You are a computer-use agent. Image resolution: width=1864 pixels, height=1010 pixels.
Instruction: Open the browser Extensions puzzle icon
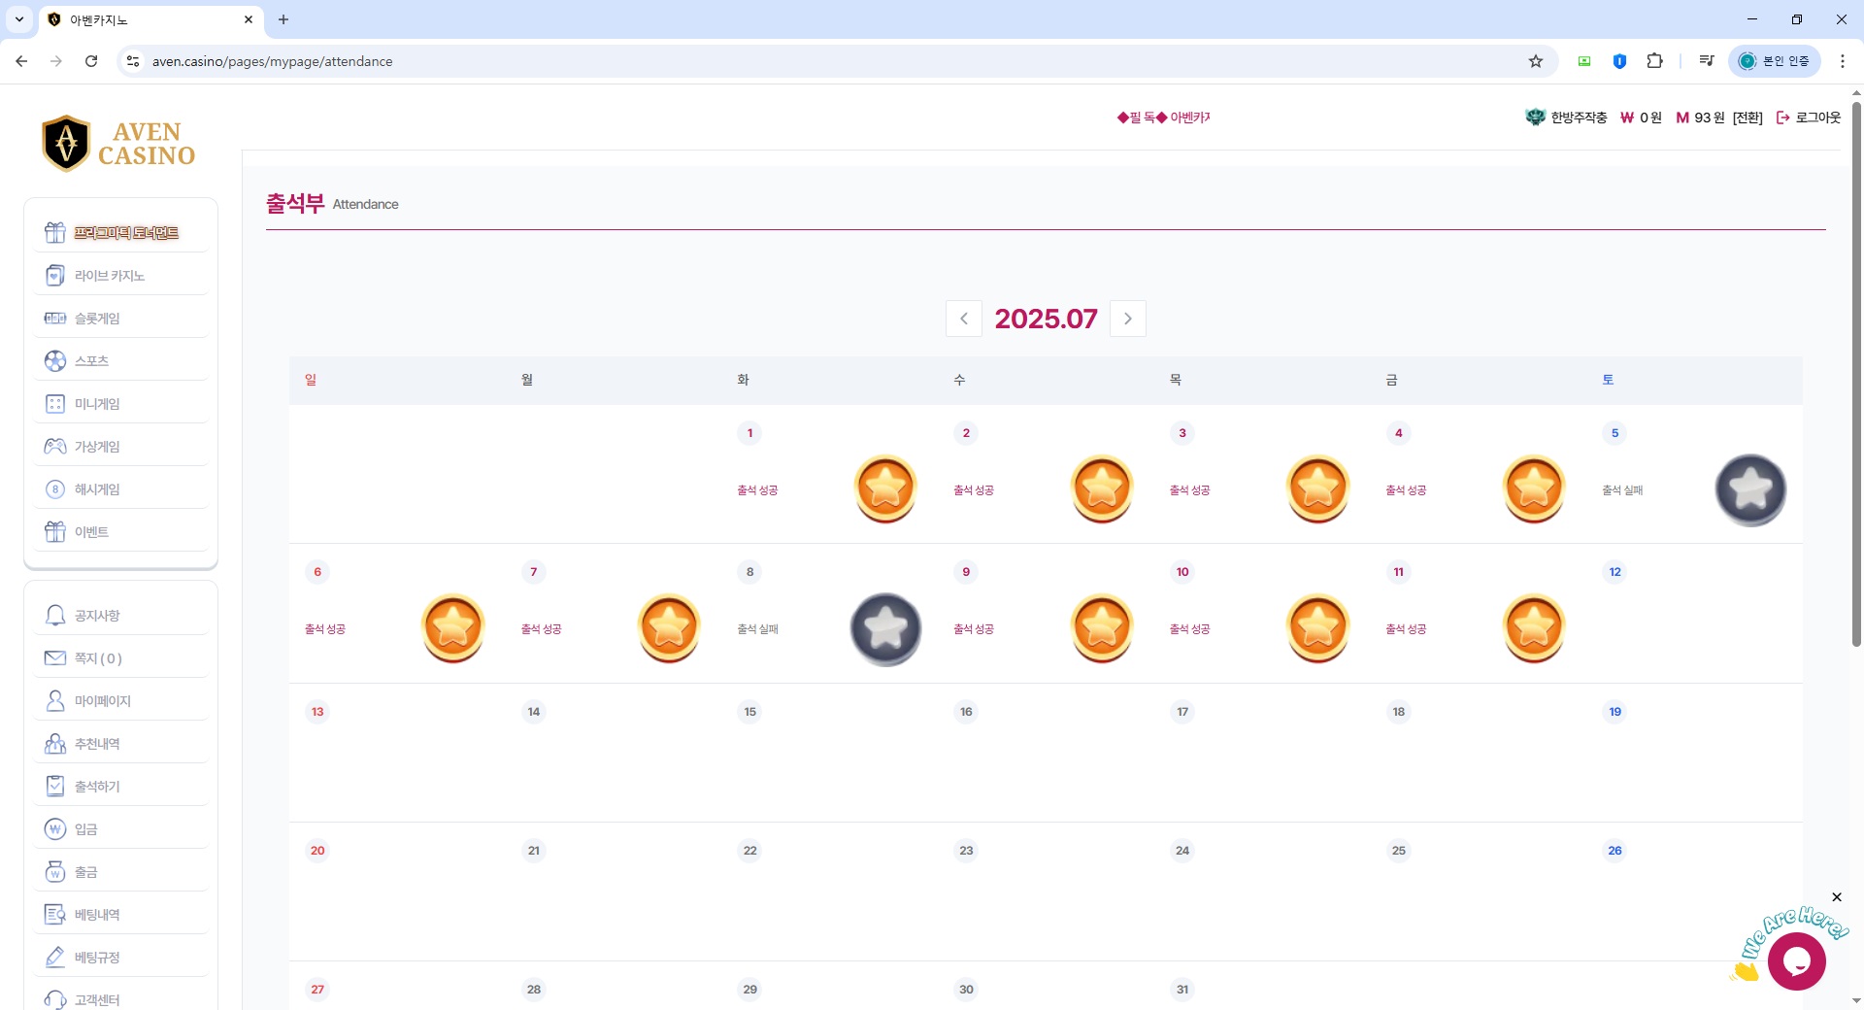tap(1655, 61)
